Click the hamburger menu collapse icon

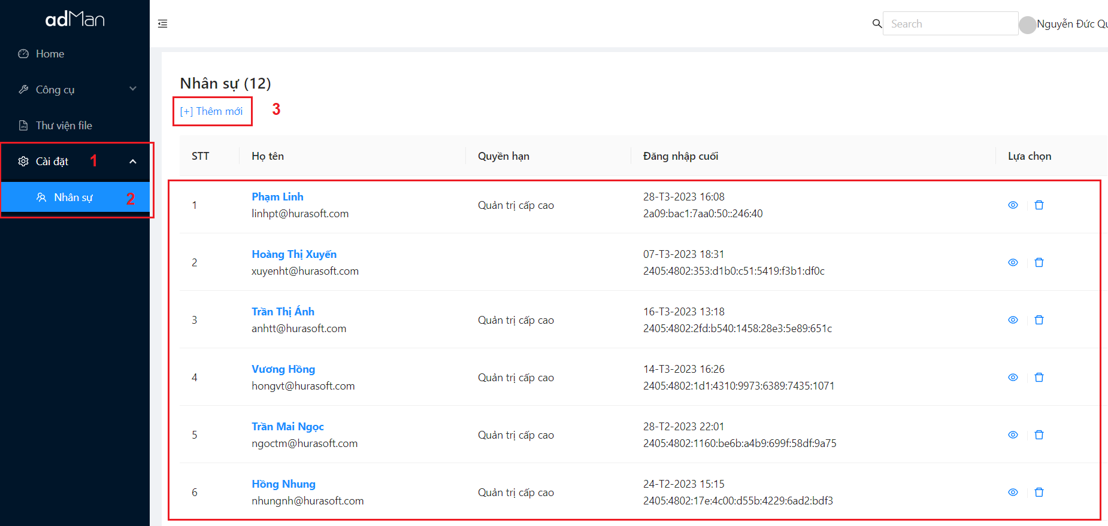162,24
